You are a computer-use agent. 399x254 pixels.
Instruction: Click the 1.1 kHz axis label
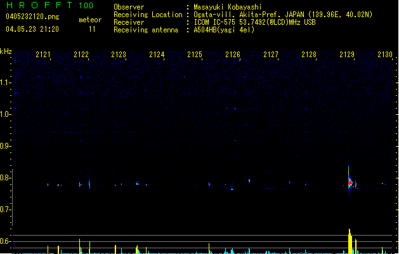[5, 83]
